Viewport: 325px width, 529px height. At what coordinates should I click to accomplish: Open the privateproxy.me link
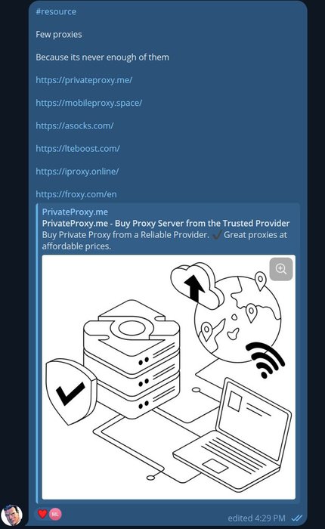[84, 80]
